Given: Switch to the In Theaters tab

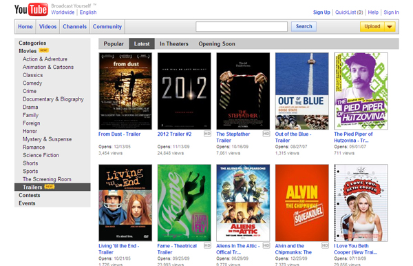Looking at the screenshot, I should tap(174, 44).
